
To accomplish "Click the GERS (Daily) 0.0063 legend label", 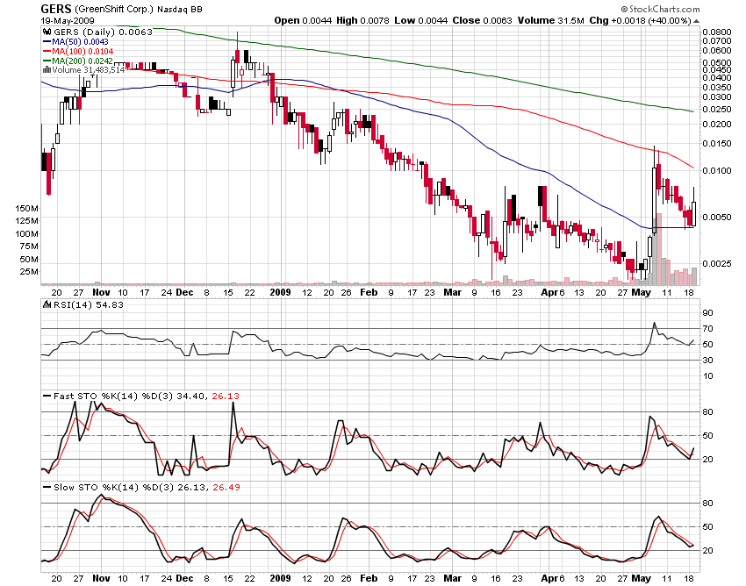I will pos(103,32).
